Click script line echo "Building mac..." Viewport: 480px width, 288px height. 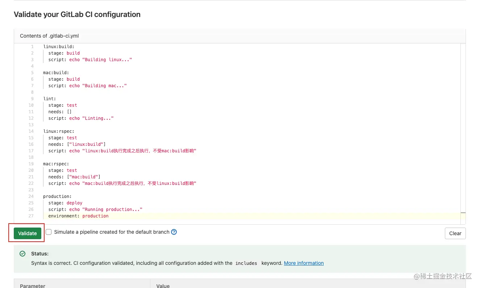point(88,86)
